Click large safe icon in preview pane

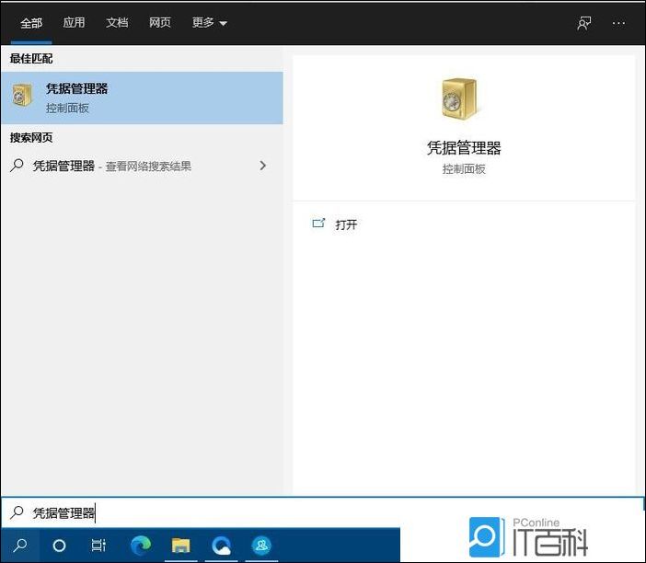click(x=459, y=99)
